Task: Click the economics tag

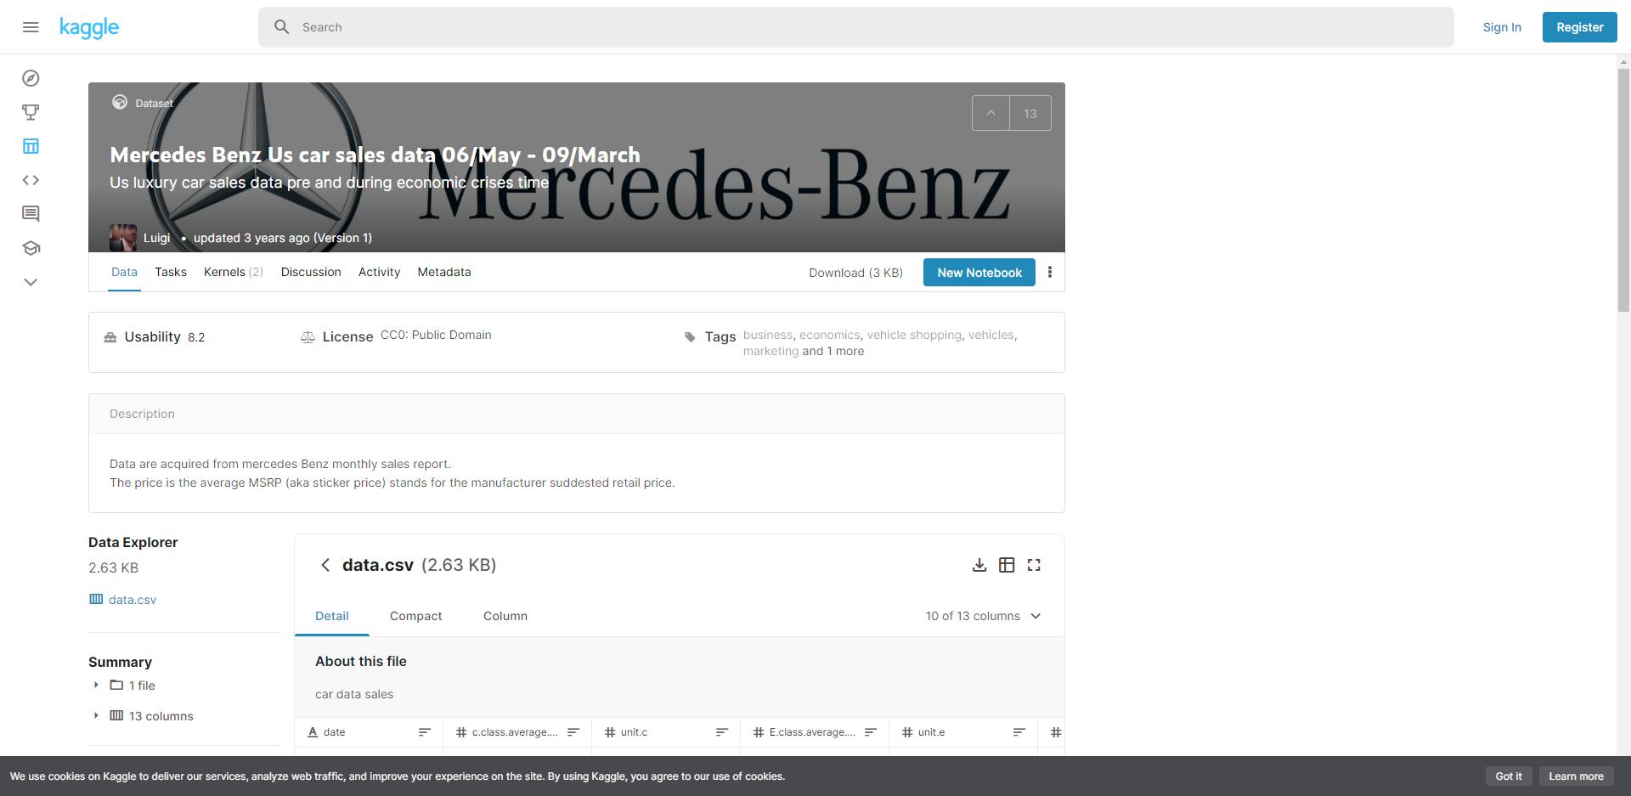Action: pos(829,335)
